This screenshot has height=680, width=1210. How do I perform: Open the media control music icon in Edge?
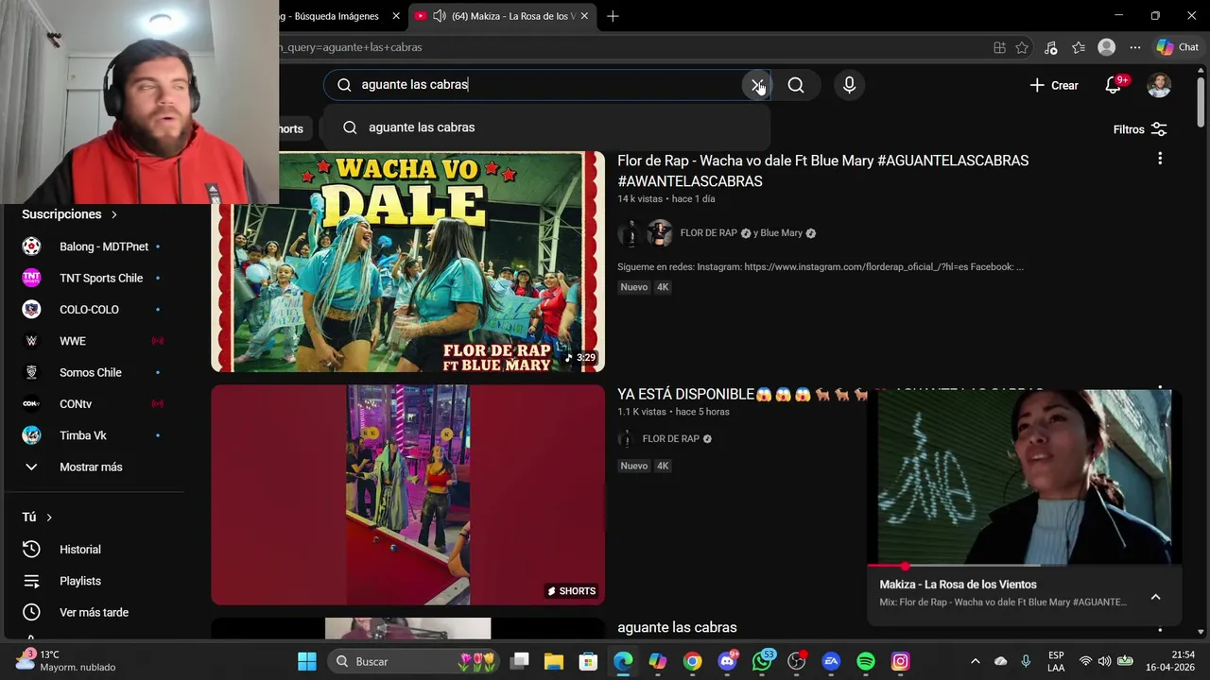tap(1050, 47)
